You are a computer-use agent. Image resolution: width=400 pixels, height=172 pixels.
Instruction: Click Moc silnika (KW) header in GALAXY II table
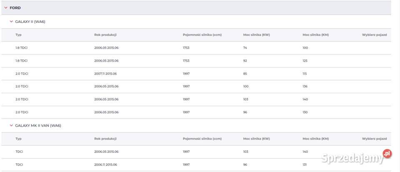point(256,35)
